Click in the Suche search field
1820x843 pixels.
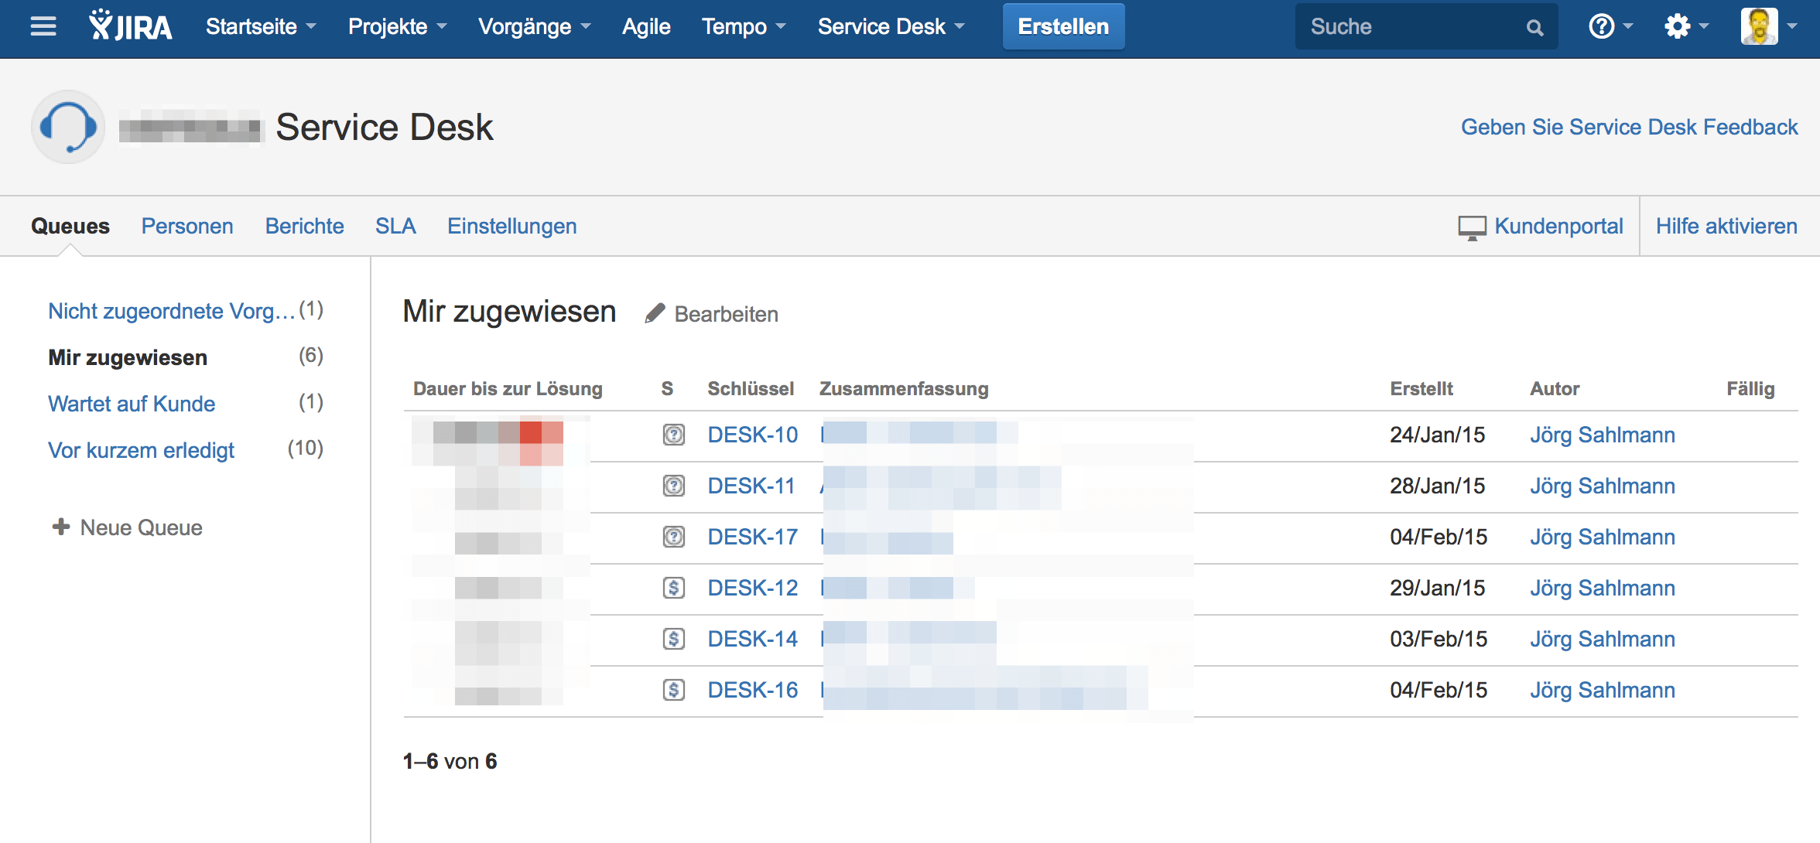[x=1408, y=27]
